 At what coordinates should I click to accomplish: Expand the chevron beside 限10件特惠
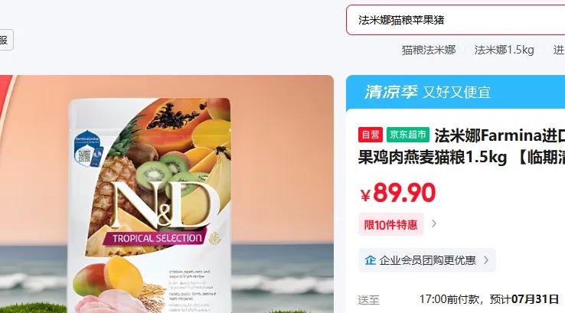(434, 223)
